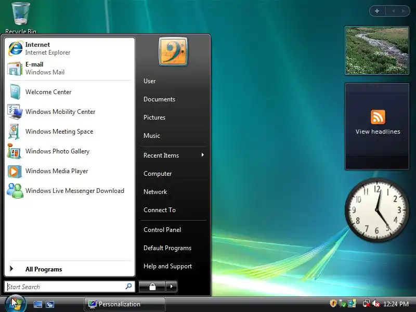The height and width of the screenshot is (312, 416).
Task: Click the 12:24 PM taskbar clock
Action: (x=396, y=304)
